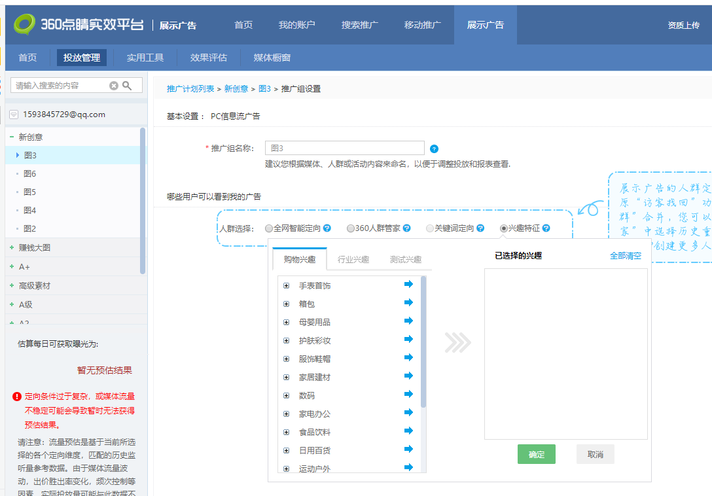The image size is (712, 496).
Task: Focus the 推广组名称 input field
Action: click(345, 148)
